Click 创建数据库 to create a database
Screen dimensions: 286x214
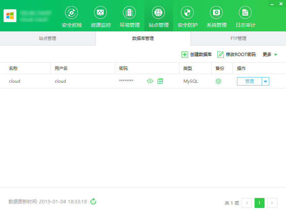[x=197, y=55]
